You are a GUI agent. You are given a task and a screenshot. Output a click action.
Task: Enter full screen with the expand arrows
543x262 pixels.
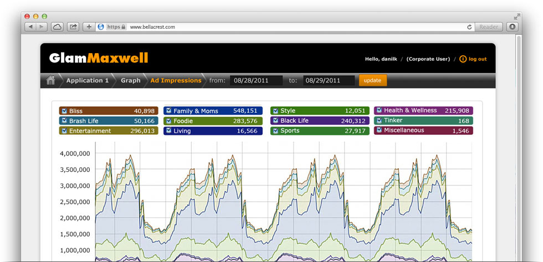coord(517,16)
